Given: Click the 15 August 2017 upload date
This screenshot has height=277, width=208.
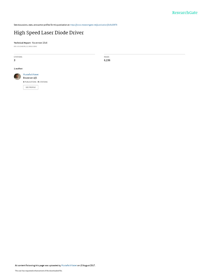Looking at the screenshot, I should pos(87,265).
